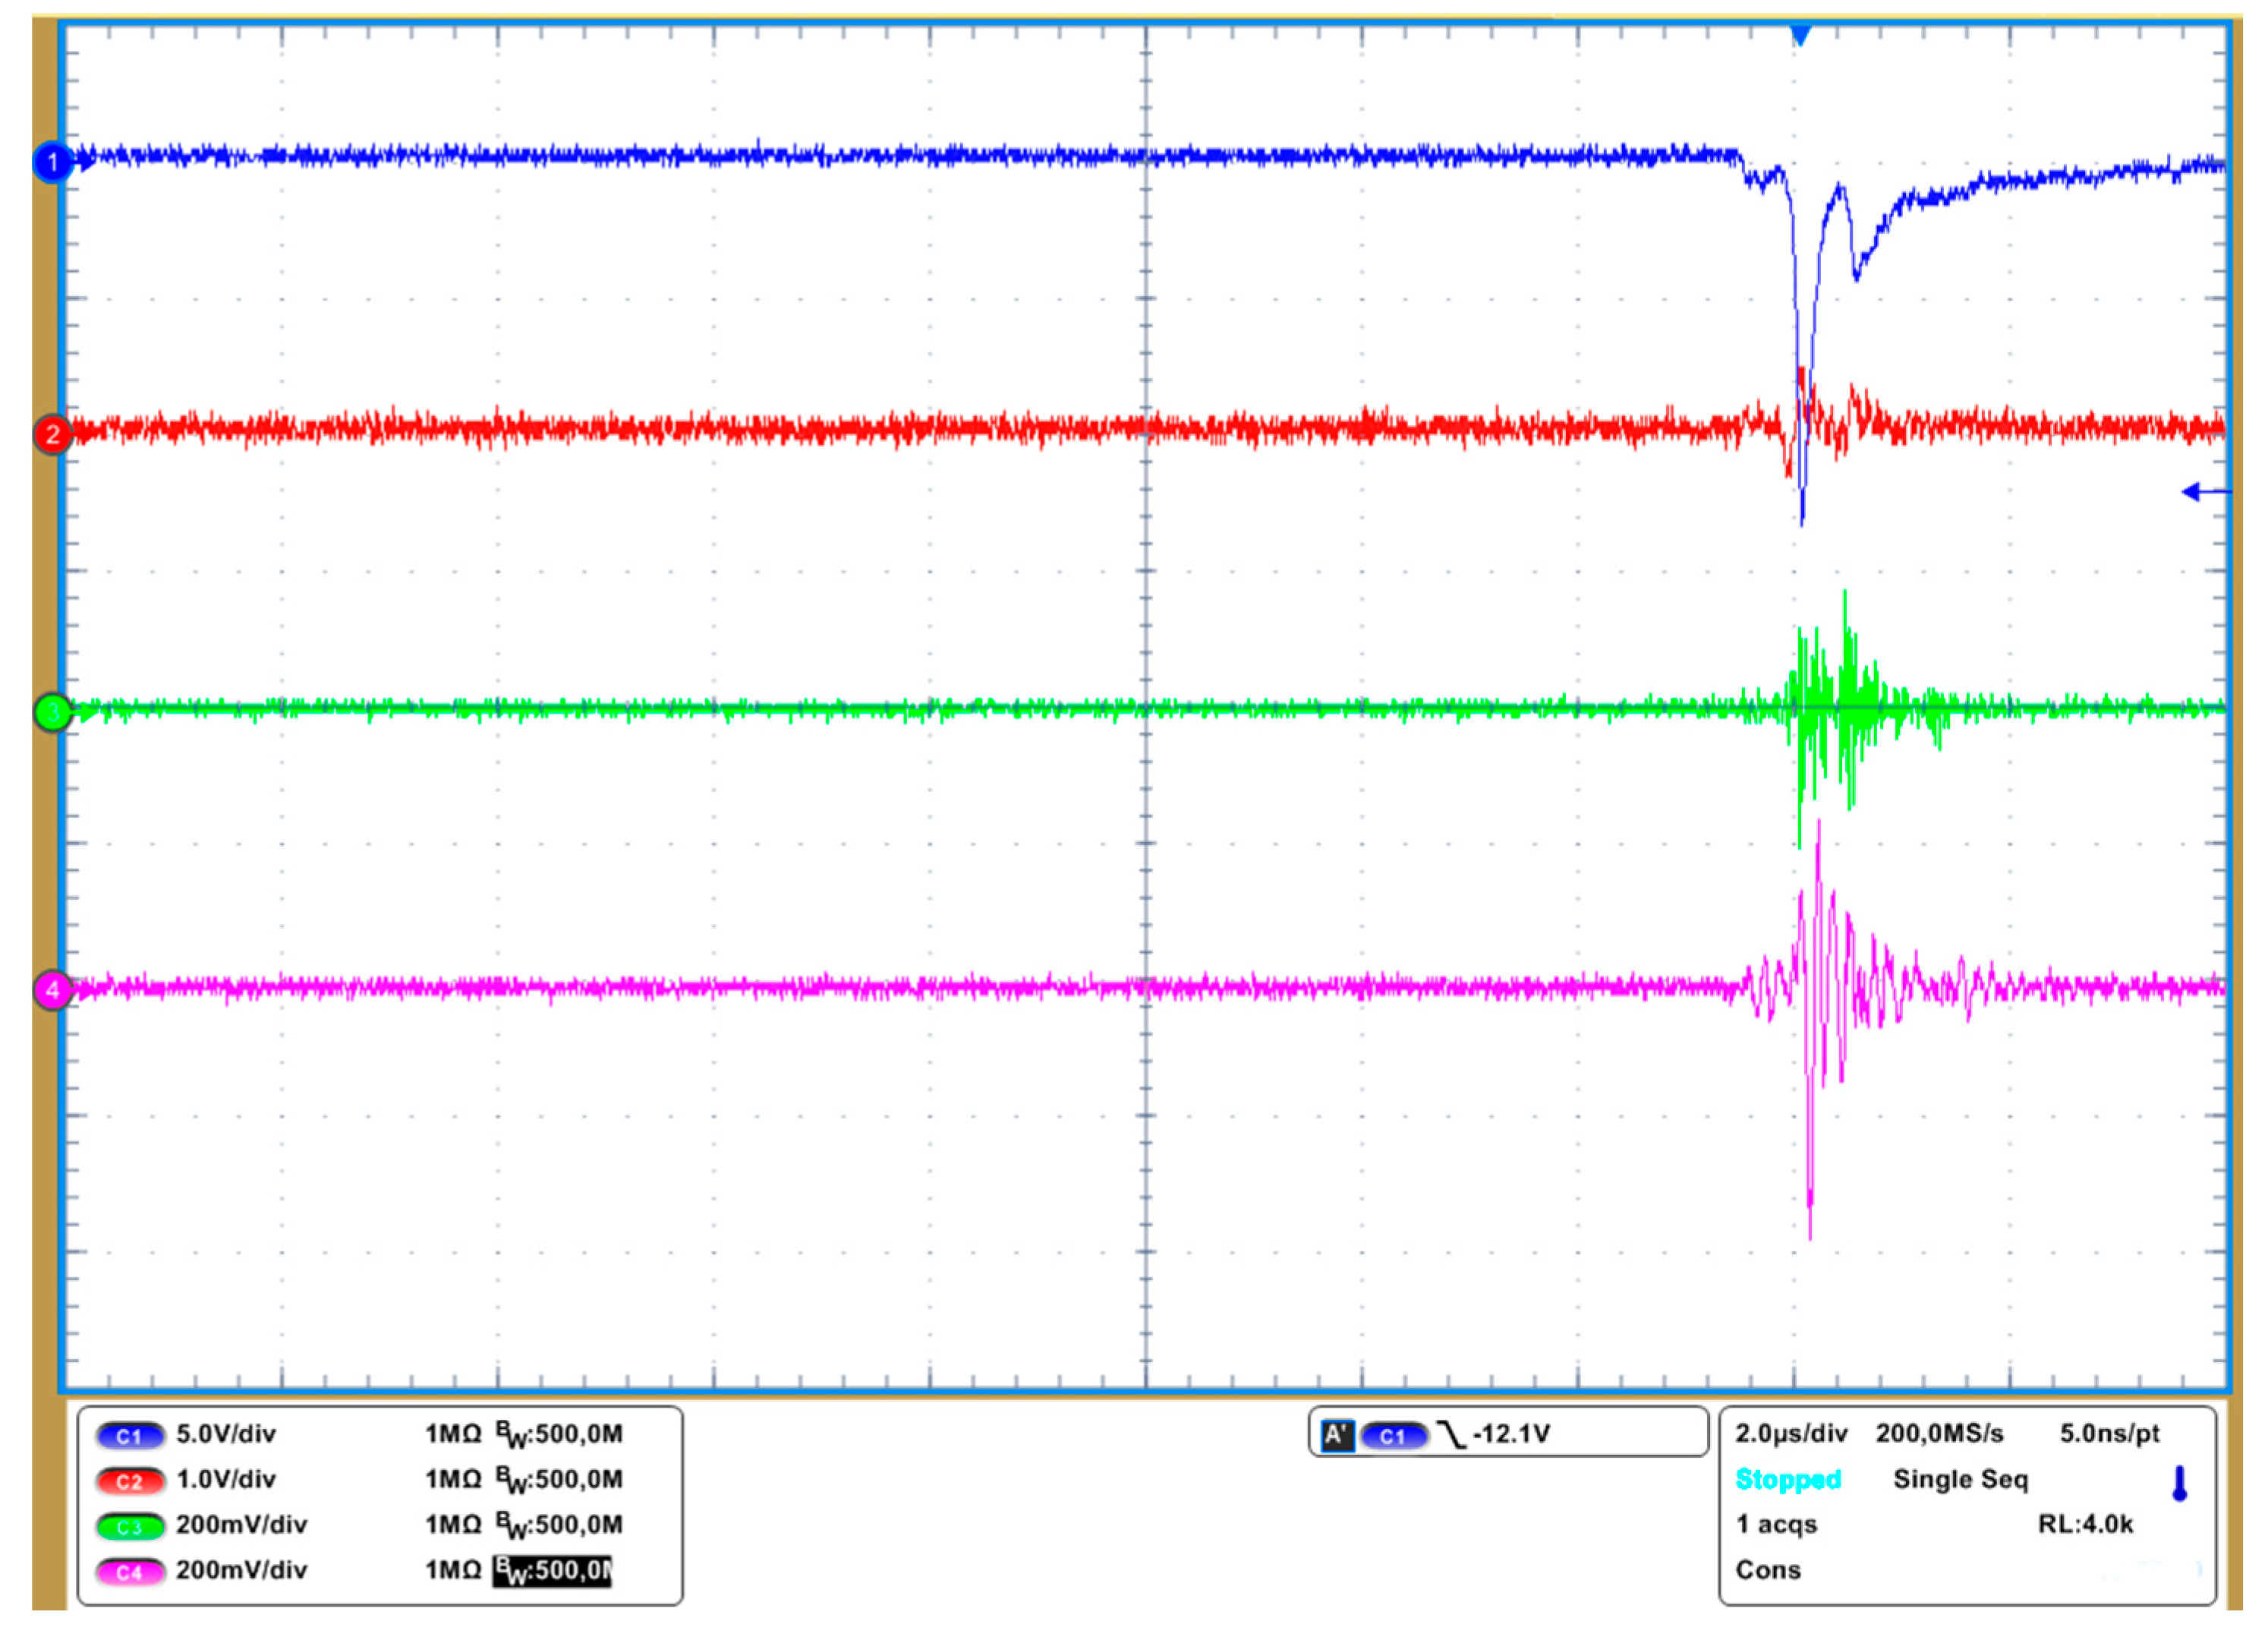This screenshot has width=2268, height=1637.
Task: Click the trigger level -12.1V readout
Action: (1512, 1434)
